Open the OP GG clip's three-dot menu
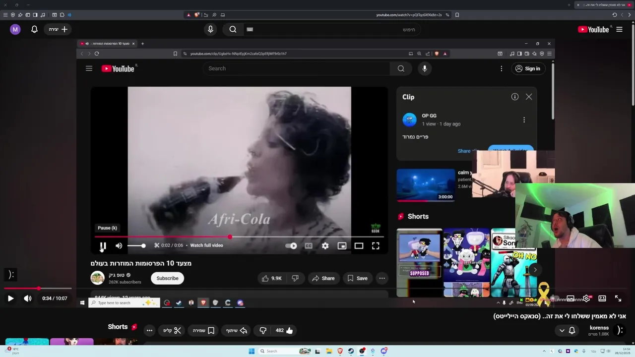The image size is (635, 357). pos(524,119)
